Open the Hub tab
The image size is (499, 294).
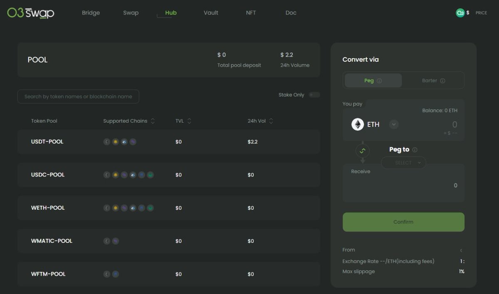[171, 13]
